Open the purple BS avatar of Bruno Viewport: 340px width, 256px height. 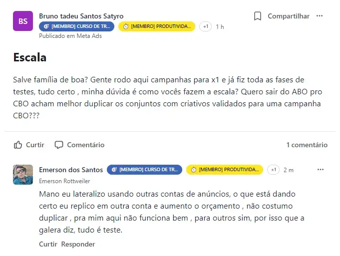point(23,21)
